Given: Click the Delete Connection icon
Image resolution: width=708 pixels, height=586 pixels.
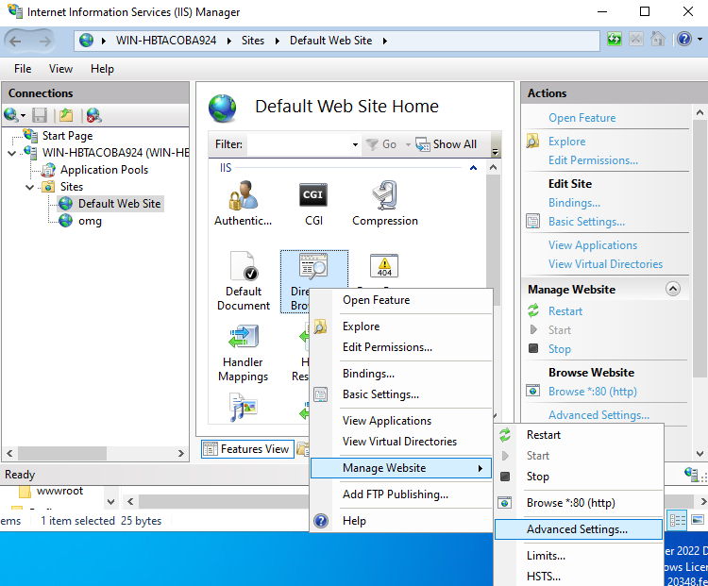Looking at the screenshot, I should tap(93, 115).
